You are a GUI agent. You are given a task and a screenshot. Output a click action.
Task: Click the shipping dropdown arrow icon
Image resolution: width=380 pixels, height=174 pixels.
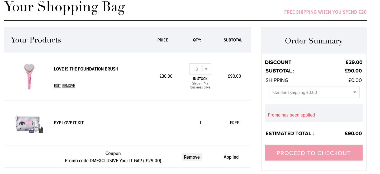pos(355,92)
